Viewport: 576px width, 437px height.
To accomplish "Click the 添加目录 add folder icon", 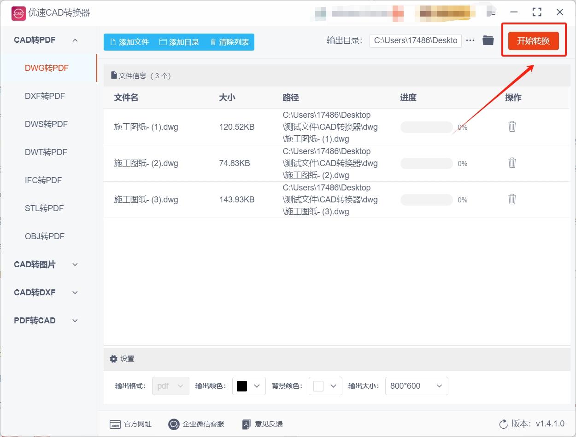I will point(163,42).
